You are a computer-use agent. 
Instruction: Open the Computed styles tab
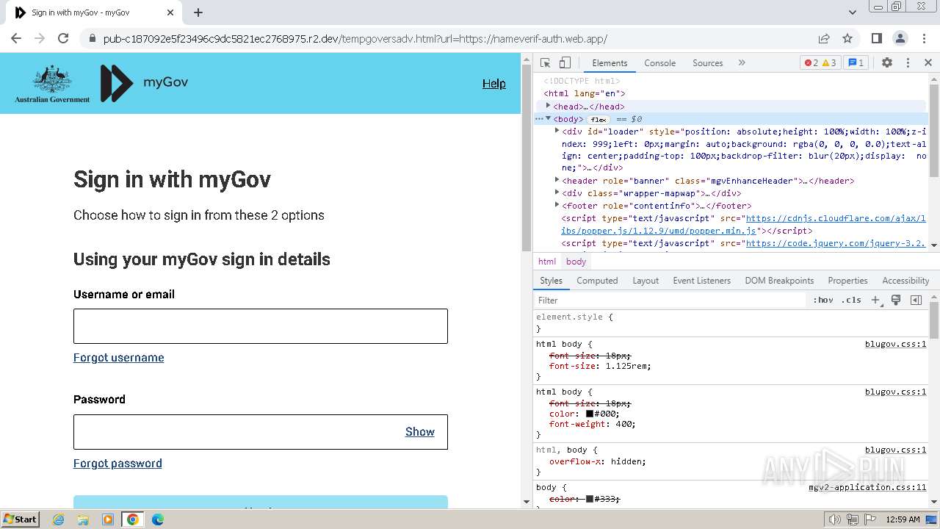pos(597,281)
